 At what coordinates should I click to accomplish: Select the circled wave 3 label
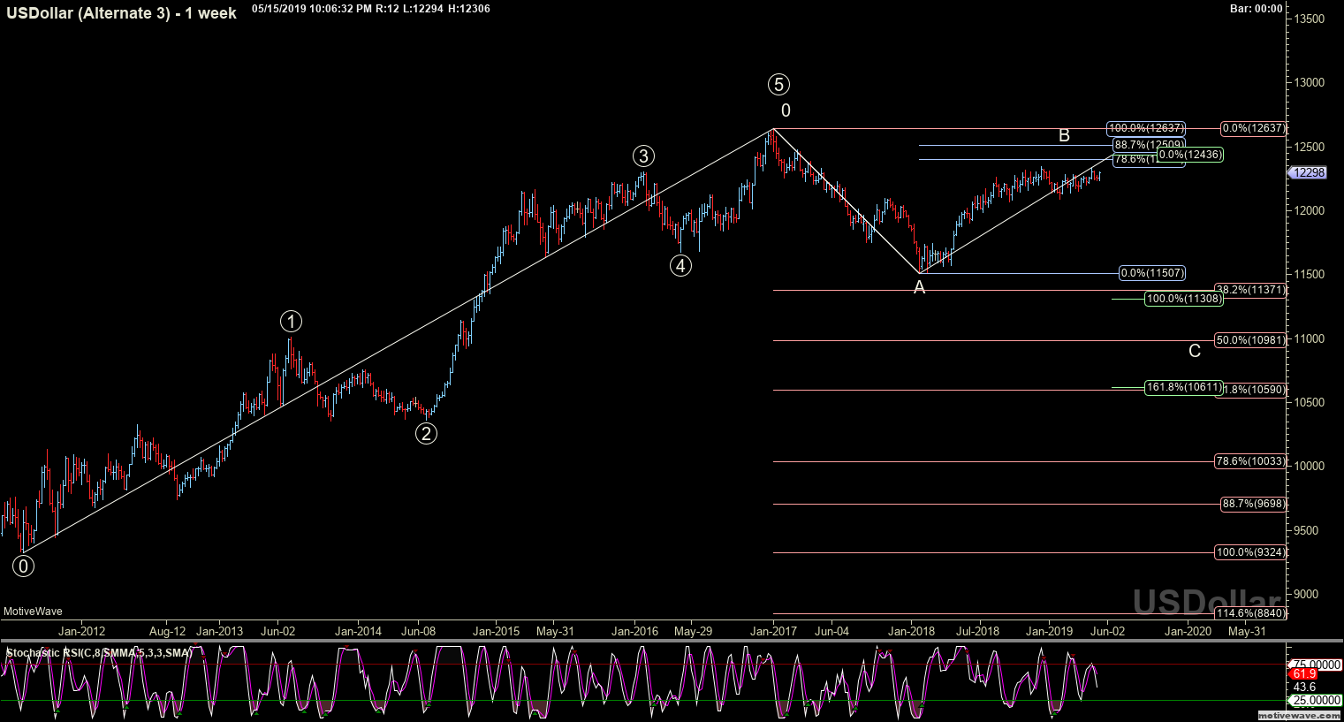click(643, 156)
